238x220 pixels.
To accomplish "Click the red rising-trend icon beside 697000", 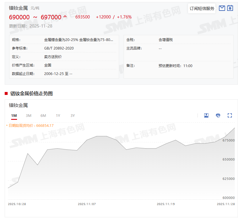I will coord(65,17).
